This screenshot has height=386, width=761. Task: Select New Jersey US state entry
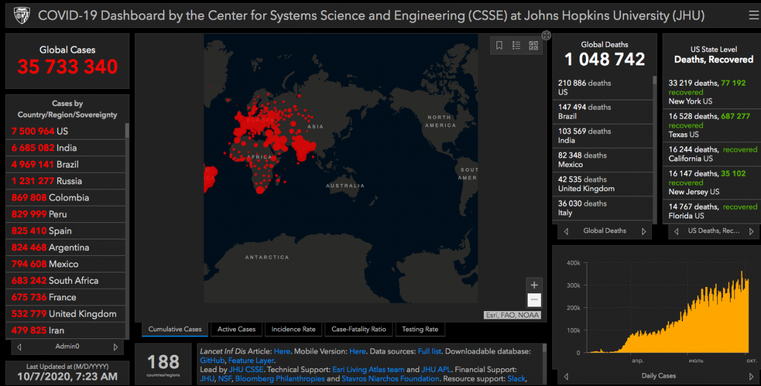713,183
